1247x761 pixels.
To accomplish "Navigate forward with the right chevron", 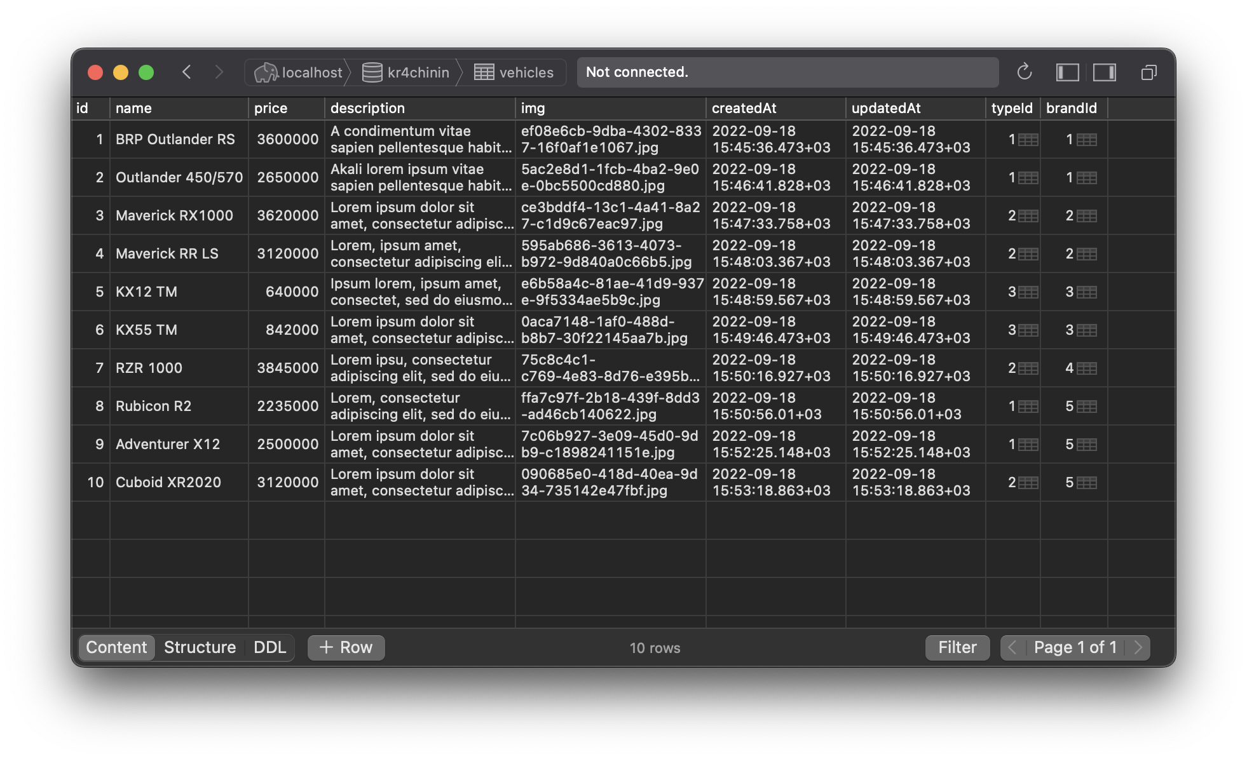I will pyautogui.click(x=219, y=72).
